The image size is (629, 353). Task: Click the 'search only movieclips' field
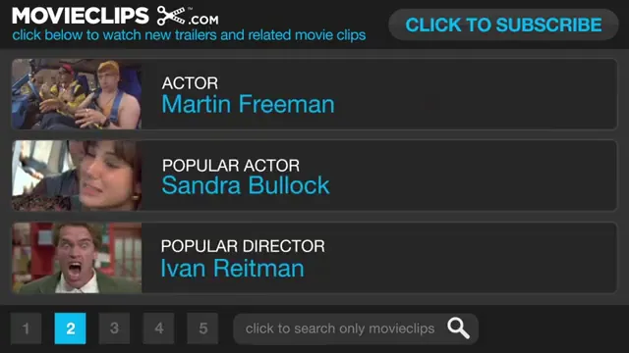(x=356, y=328)
